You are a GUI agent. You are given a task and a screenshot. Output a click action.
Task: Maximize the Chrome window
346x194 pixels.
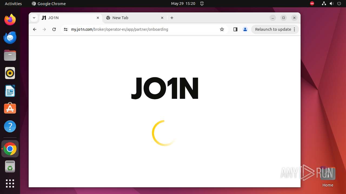point(284,18)
